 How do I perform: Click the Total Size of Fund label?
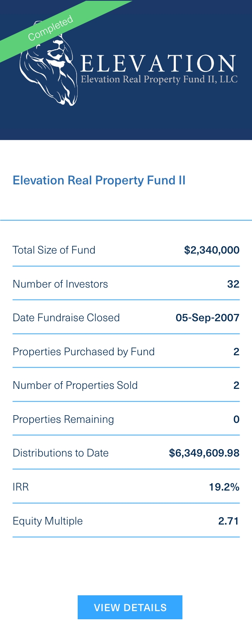54,250
